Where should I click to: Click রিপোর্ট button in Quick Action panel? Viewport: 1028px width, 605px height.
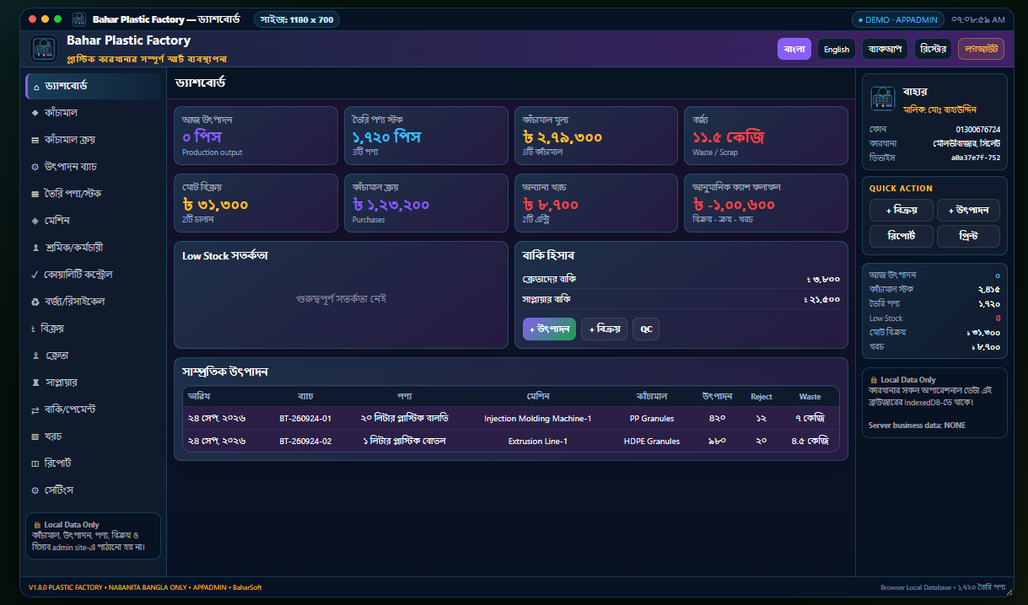(x=902, y=236)
